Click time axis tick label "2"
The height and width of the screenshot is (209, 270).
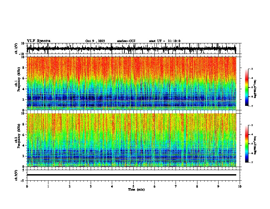(70, 186)
